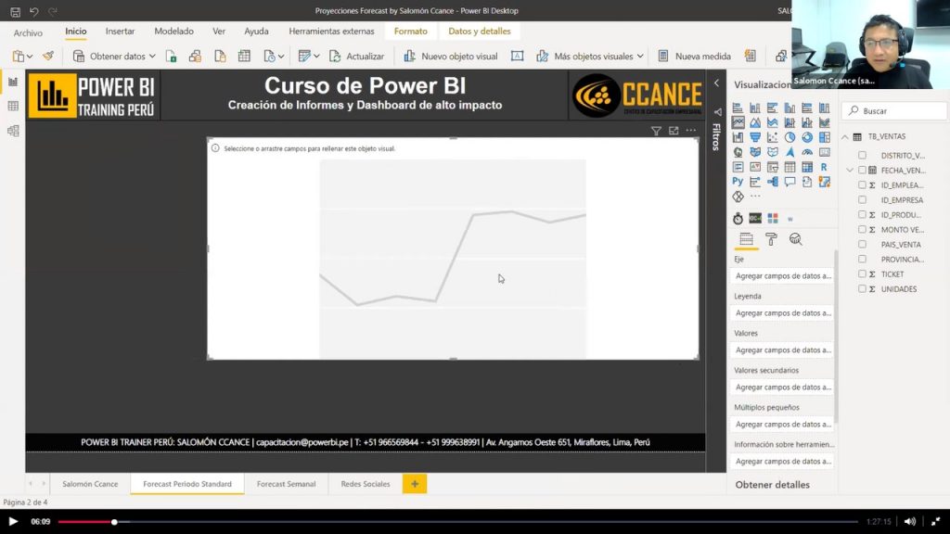Select the scatter chart visual
Screen dimensions: 950x534
[773, 137]
